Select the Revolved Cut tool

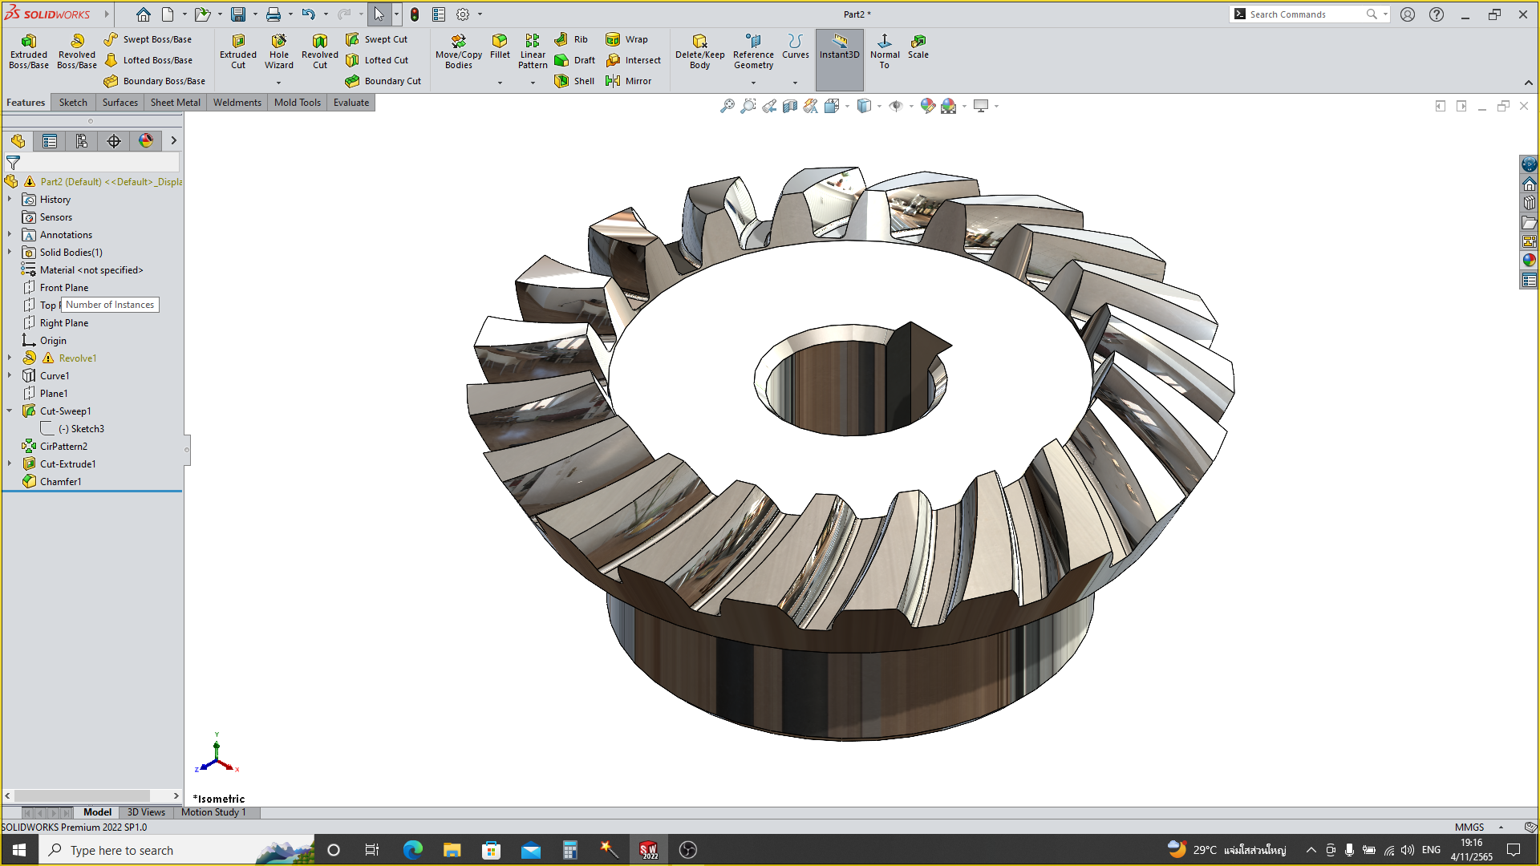[x=320, y=51]
